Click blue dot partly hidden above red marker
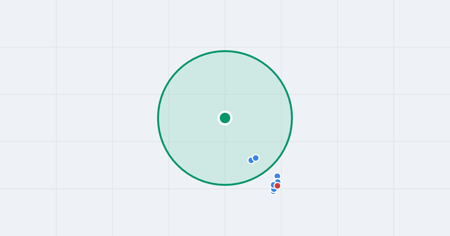The width and height of the screenshot is (450, 236). [278, 181]
